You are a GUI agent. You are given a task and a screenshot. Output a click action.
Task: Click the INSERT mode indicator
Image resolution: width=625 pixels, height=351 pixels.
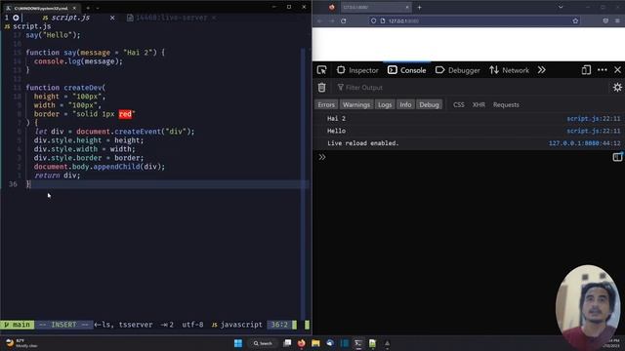[x=63, y=325]
